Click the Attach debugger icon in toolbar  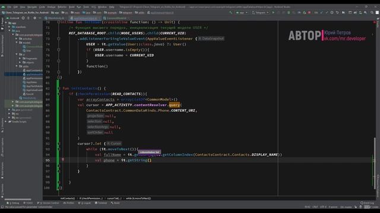click(x=305, y=12)
